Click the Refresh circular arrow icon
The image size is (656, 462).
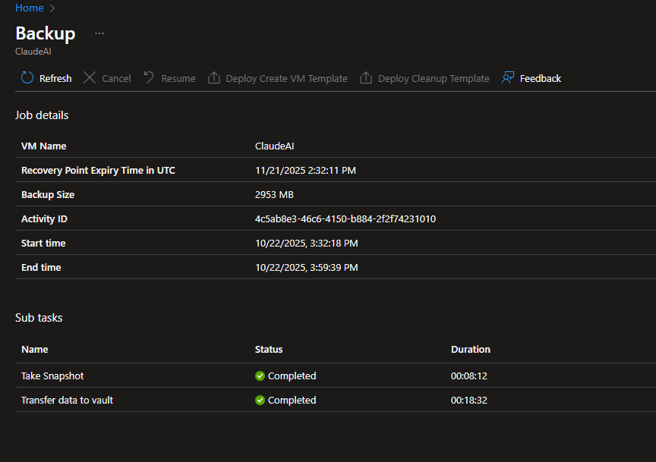[x=27, y=78]
